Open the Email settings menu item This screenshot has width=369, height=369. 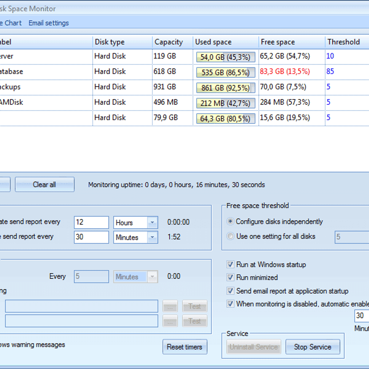click(x=49, y=23)
